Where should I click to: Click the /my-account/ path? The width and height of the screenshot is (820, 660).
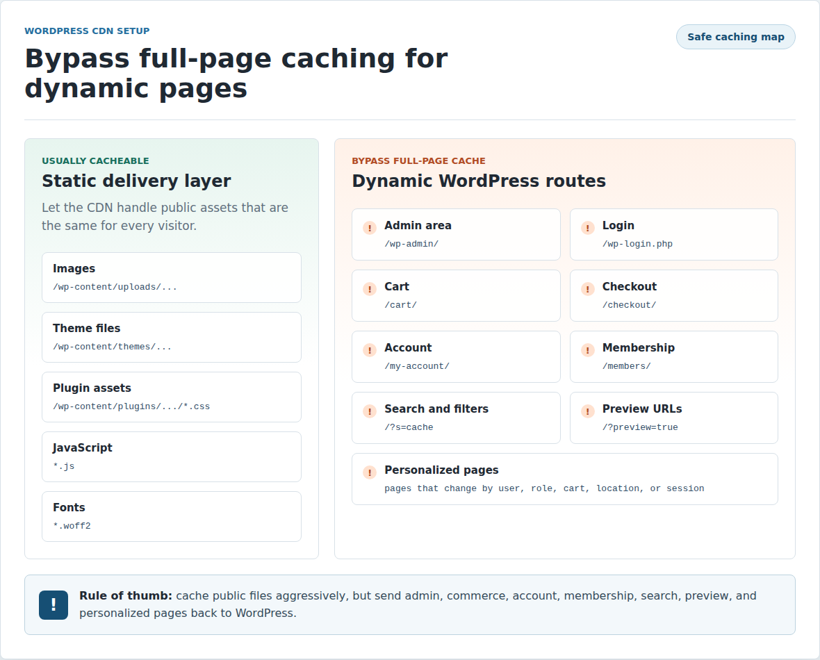[417, 367]
